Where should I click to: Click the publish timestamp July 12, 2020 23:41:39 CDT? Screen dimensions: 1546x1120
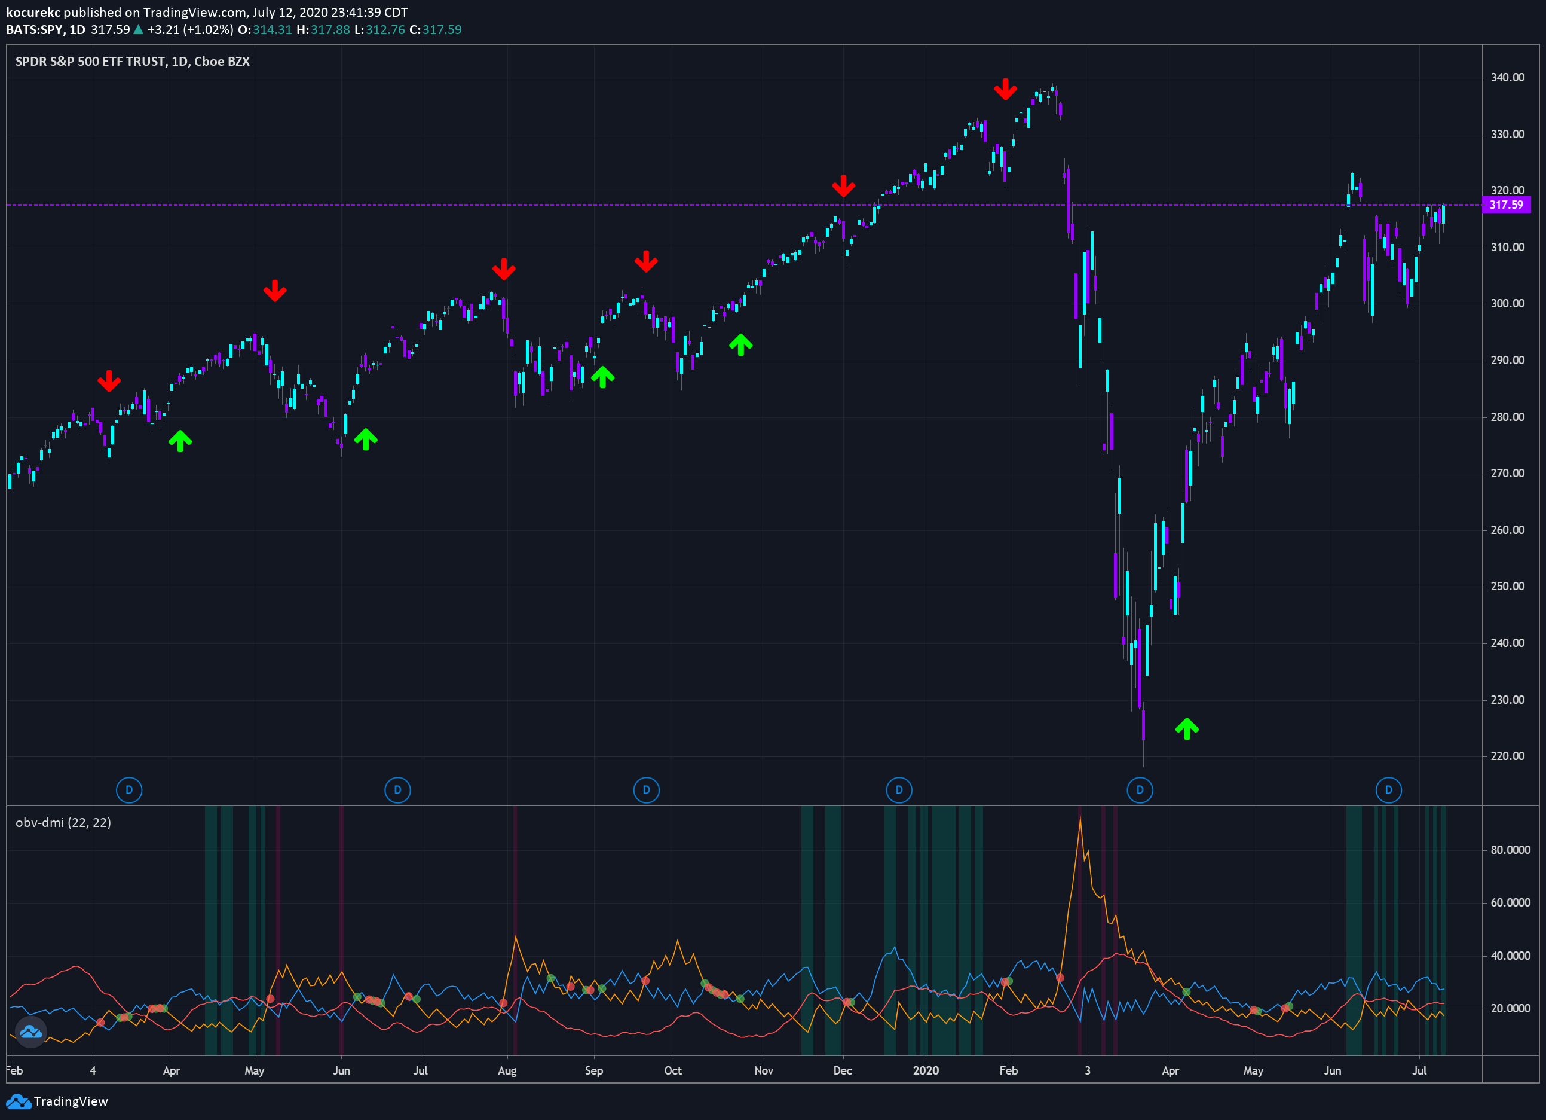(x=330, y=13)
